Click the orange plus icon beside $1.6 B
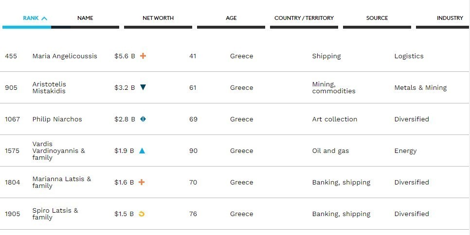The height and width of the screenshot is (235, 470). point(142,182)
